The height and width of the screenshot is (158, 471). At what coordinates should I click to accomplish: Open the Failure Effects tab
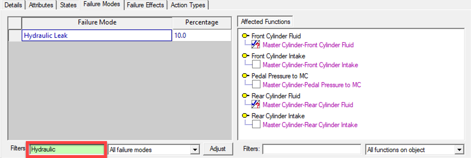tap(145, 5)
